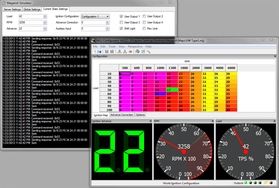Image resolution: width=279 pixels, height=188 pixels.
Task: Click the dark red rev limit LED
Action: pyautogui.click(x=271, y=183)
